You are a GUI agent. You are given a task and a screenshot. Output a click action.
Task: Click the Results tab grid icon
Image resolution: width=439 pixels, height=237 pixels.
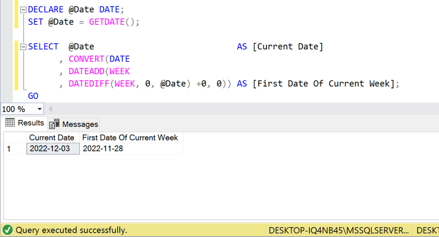[x=10, y=123]
